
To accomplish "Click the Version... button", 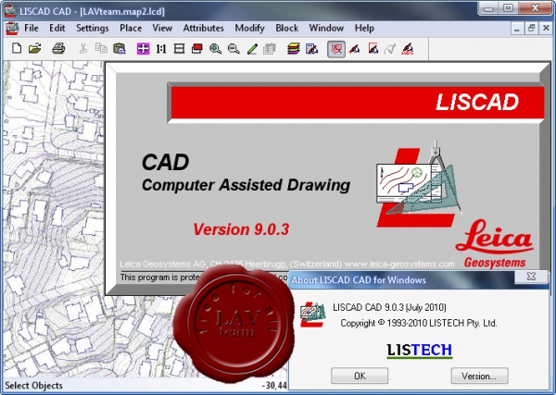I will [479, 376].
